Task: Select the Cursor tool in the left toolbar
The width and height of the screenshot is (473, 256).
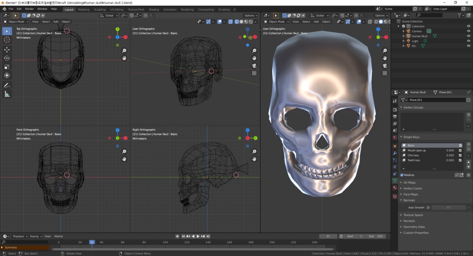Action: pos(7,40)
